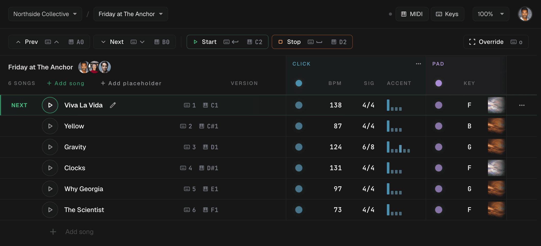
Task: Click Stop button
Action: pos(312,42)
